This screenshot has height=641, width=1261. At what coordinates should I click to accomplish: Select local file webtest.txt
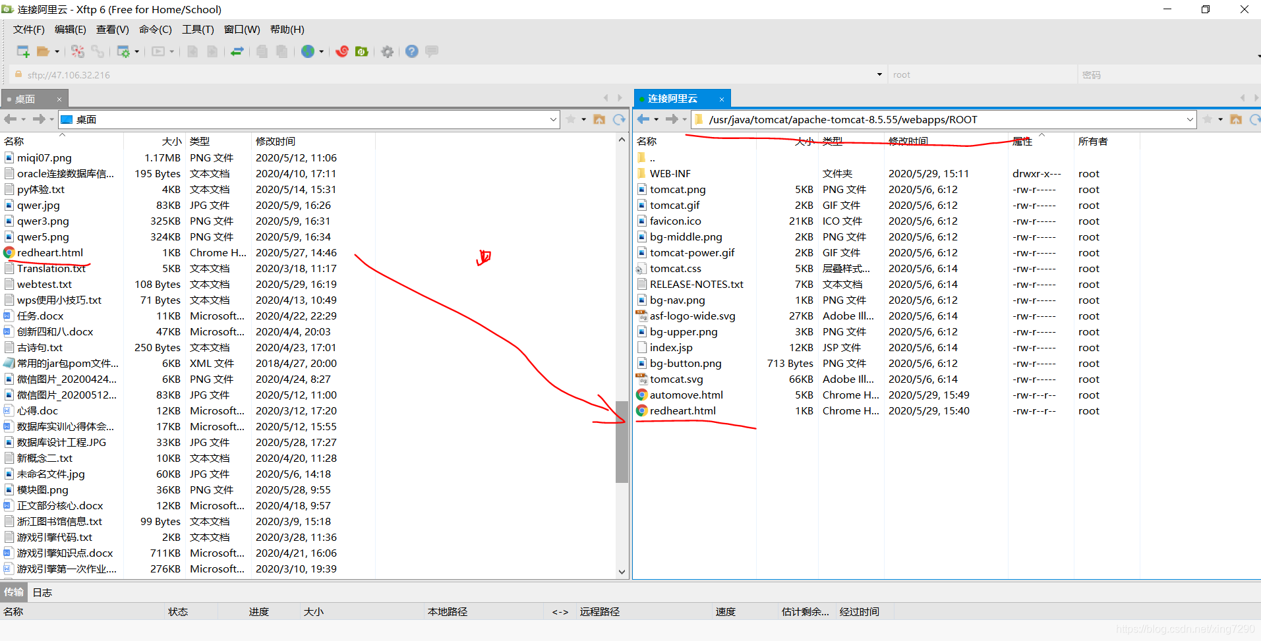pos(44,284)
